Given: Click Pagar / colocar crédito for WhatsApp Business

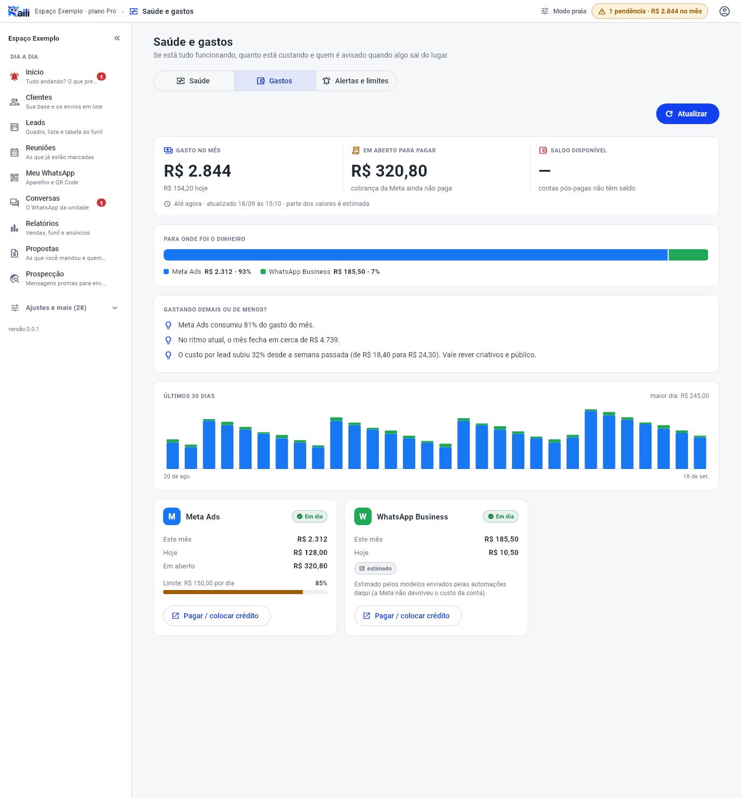Looking at the screenshot, I should [x=408, y=616].
